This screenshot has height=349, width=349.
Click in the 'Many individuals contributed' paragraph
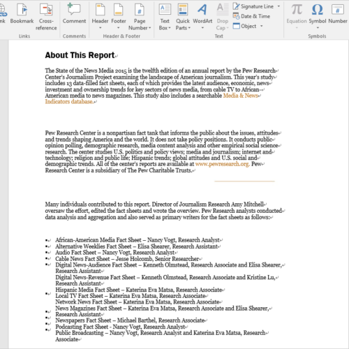(163, 211)
